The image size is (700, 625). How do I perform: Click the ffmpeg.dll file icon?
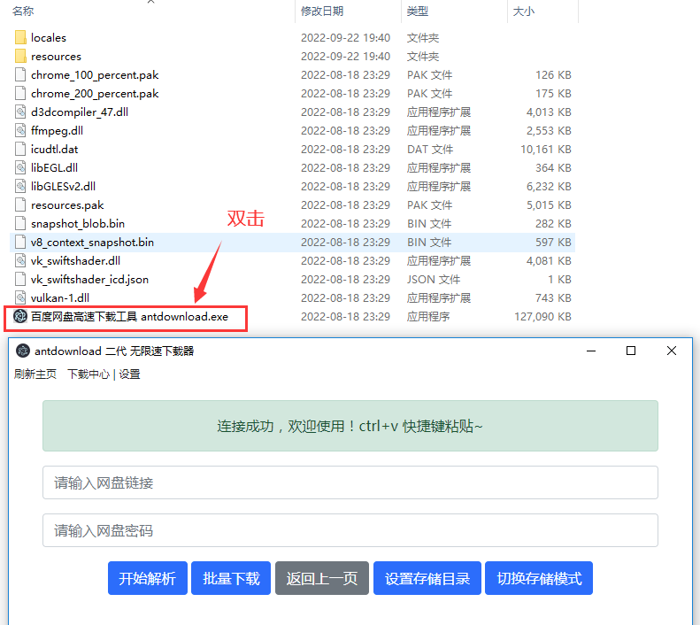click(x=20, y=130)
